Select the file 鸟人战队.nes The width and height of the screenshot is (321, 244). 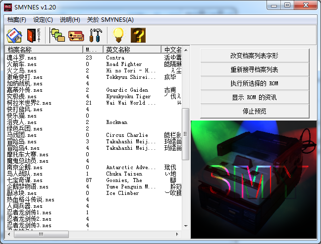(x=25, y=174)
